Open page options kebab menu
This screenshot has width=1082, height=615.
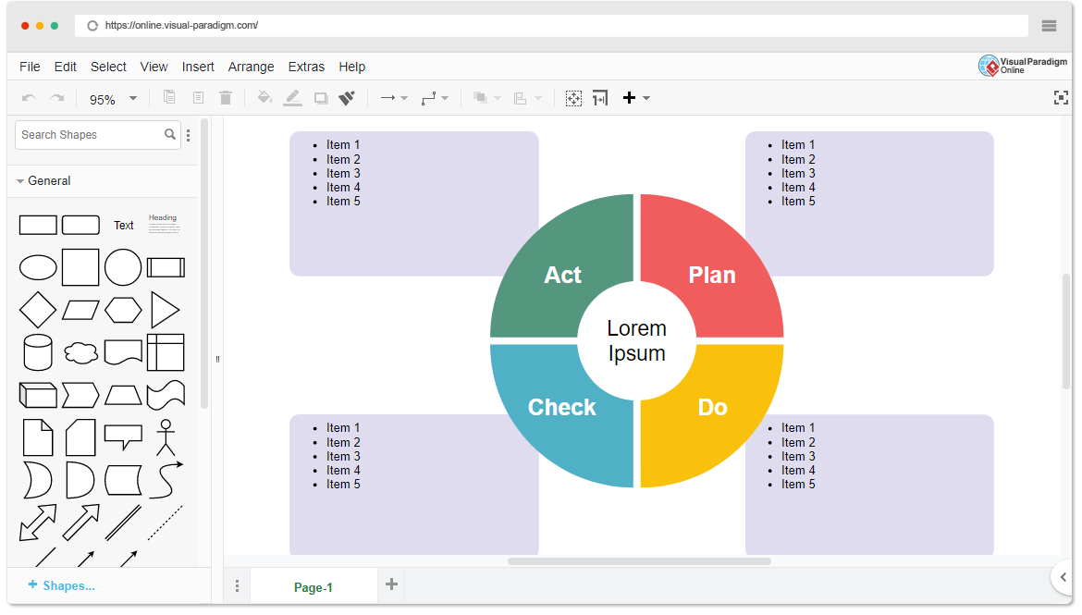pyautogui.click(x=238, y=586)
